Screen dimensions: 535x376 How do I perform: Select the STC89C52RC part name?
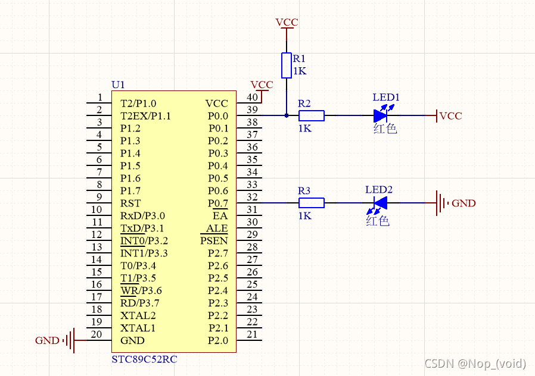point(144,359)
